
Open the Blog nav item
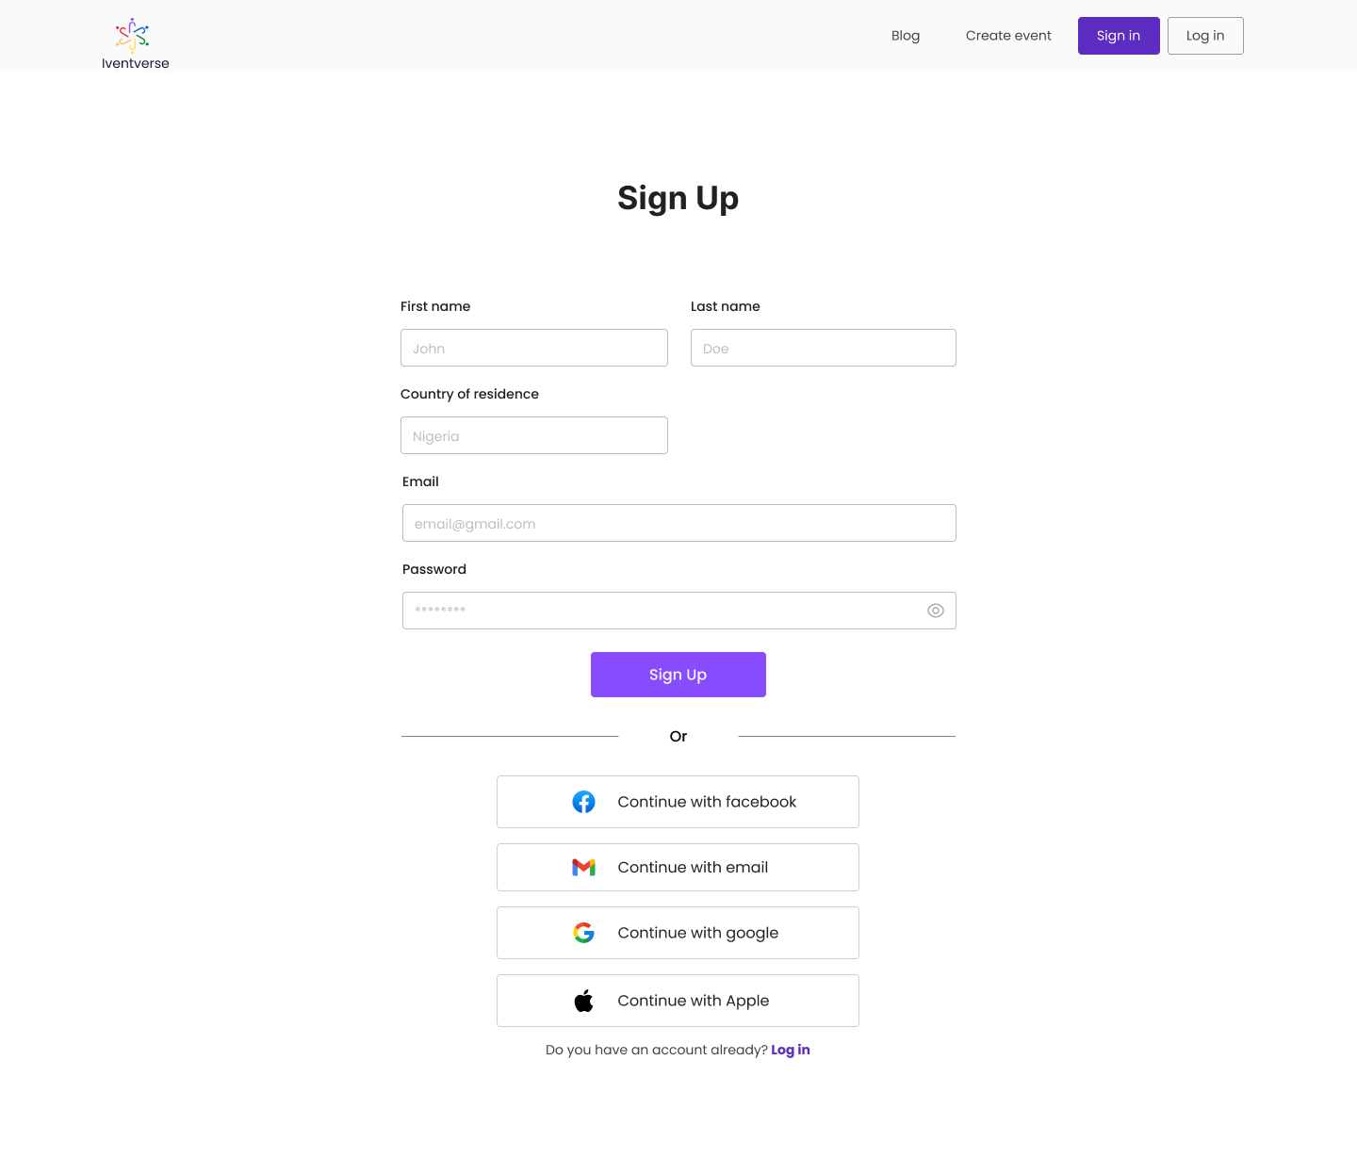click(905, 36)
